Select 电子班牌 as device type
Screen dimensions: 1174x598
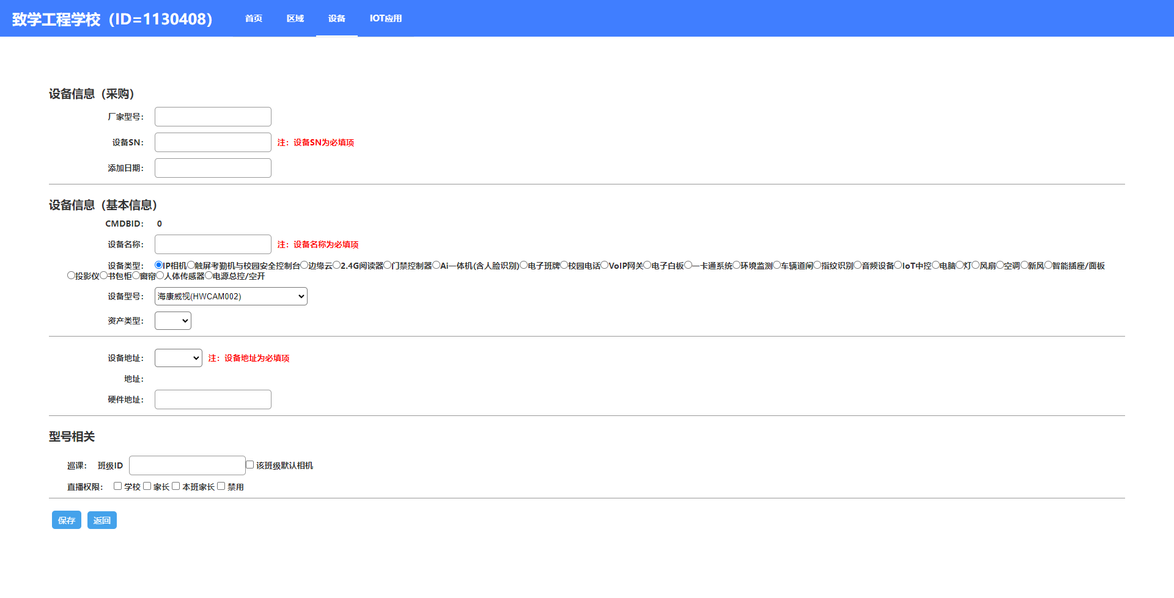tap(524, 265)
